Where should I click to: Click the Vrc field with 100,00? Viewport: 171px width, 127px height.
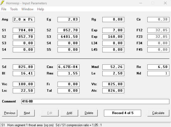[x=24, y=84]
